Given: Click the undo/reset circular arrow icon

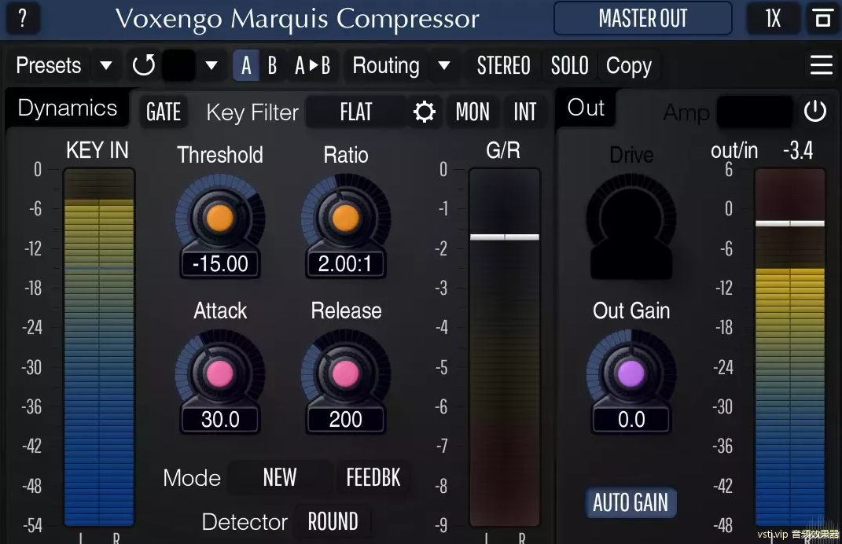Looking at the screenshot, I should 143,65.
